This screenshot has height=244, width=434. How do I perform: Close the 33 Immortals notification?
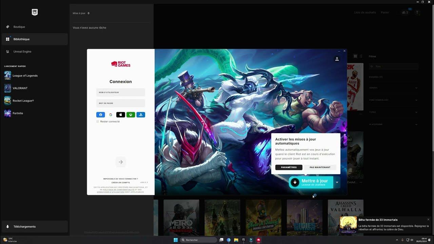tap(428, 220)
